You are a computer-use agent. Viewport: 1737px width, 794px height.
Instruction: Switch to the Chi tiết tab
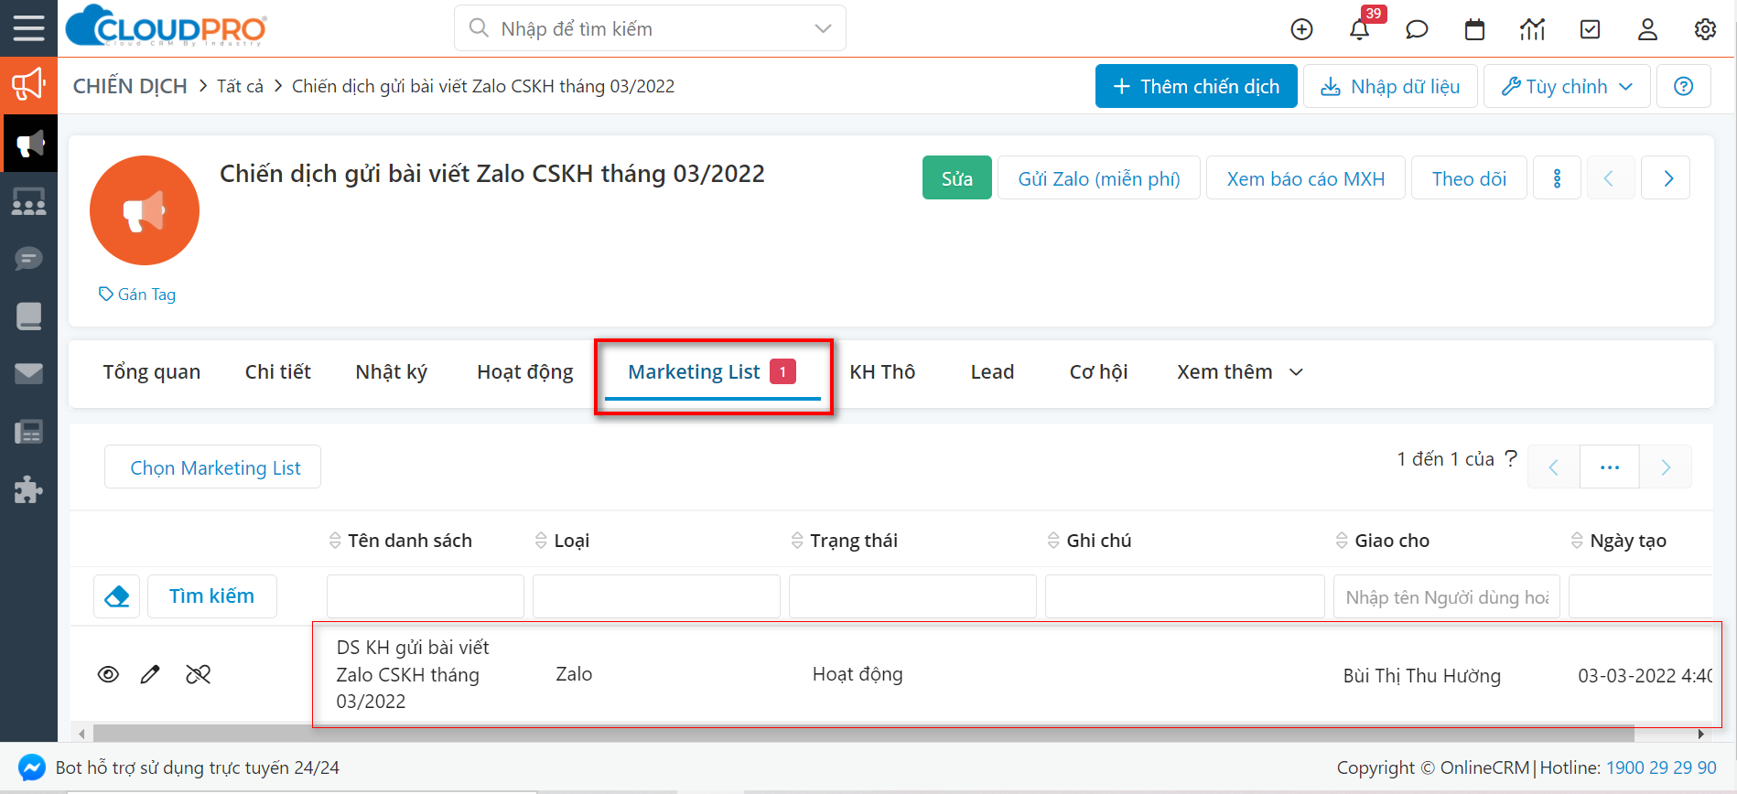278,372
